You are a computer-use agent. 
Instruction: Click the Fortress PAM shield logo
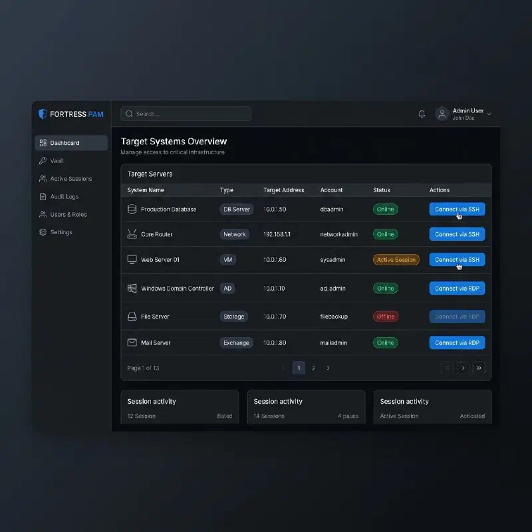click(x=43, y=114)
